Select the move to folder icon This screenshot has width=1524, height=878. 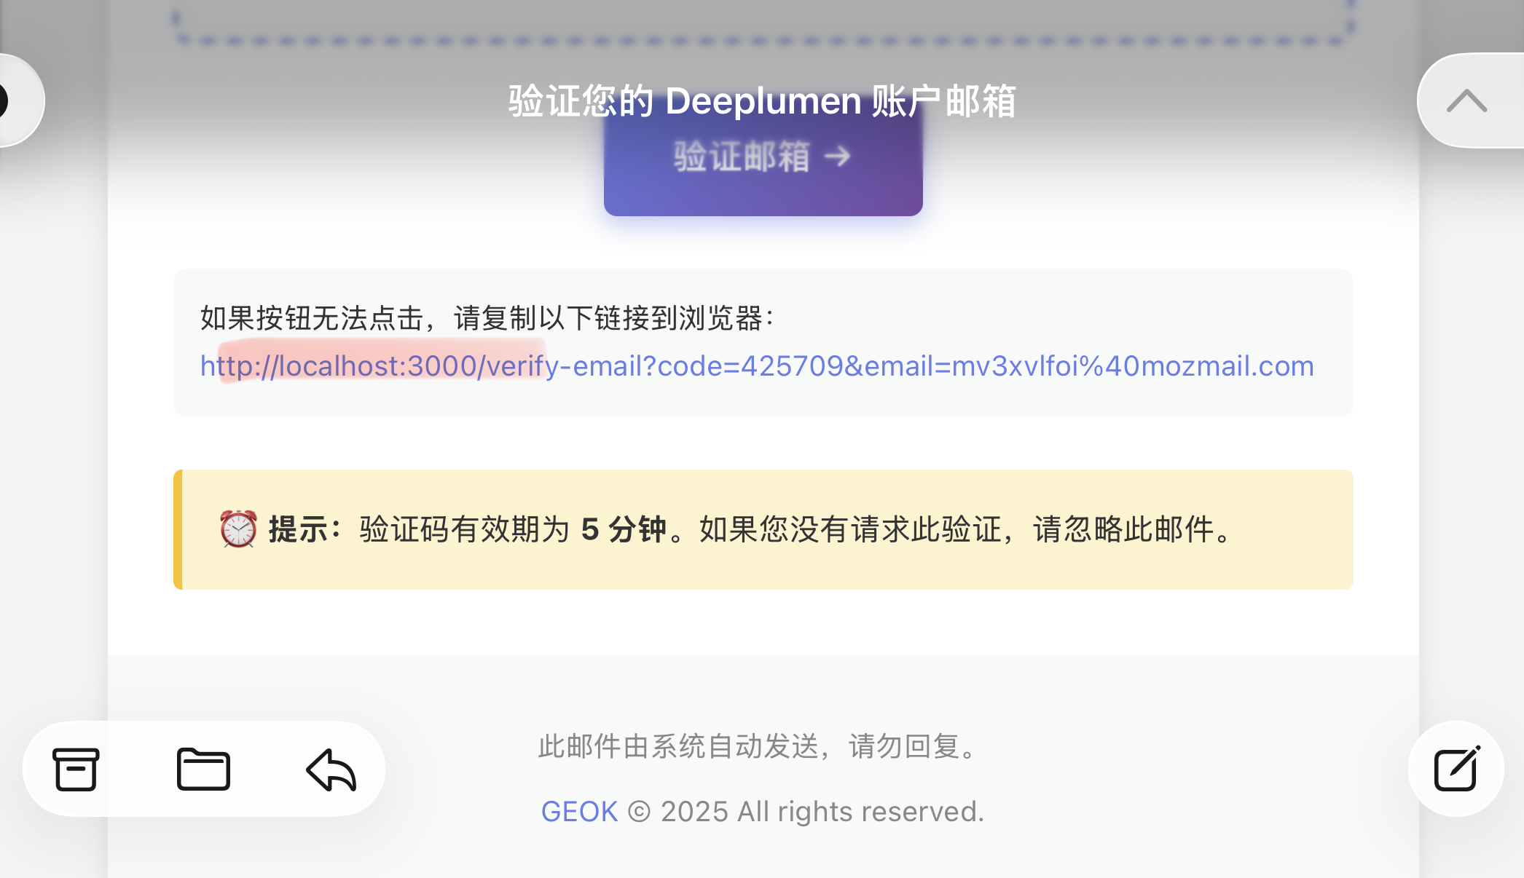click(203, 770)
